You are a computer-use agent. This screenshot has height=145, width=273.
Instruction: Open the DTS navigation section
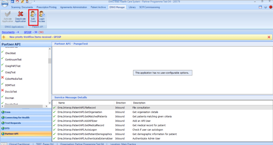point(26,128)
